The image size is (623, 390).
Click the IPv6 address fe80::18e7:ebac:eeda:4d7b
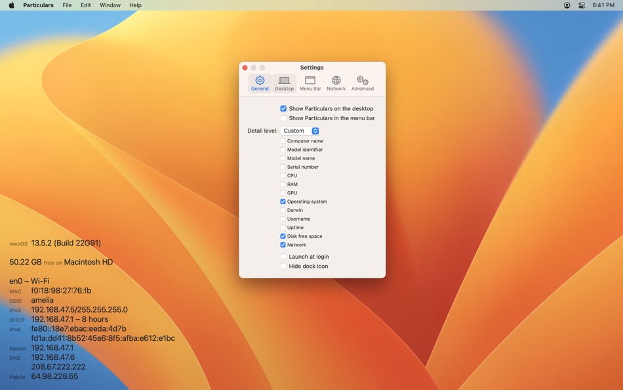pyautogui.click(x=79, y=329)
